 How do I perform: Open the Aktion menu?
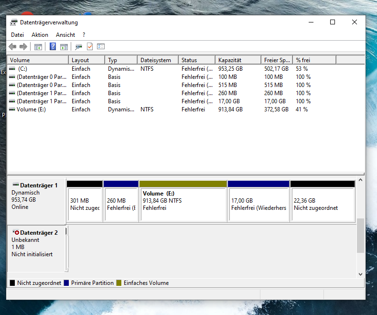(40, 35)
